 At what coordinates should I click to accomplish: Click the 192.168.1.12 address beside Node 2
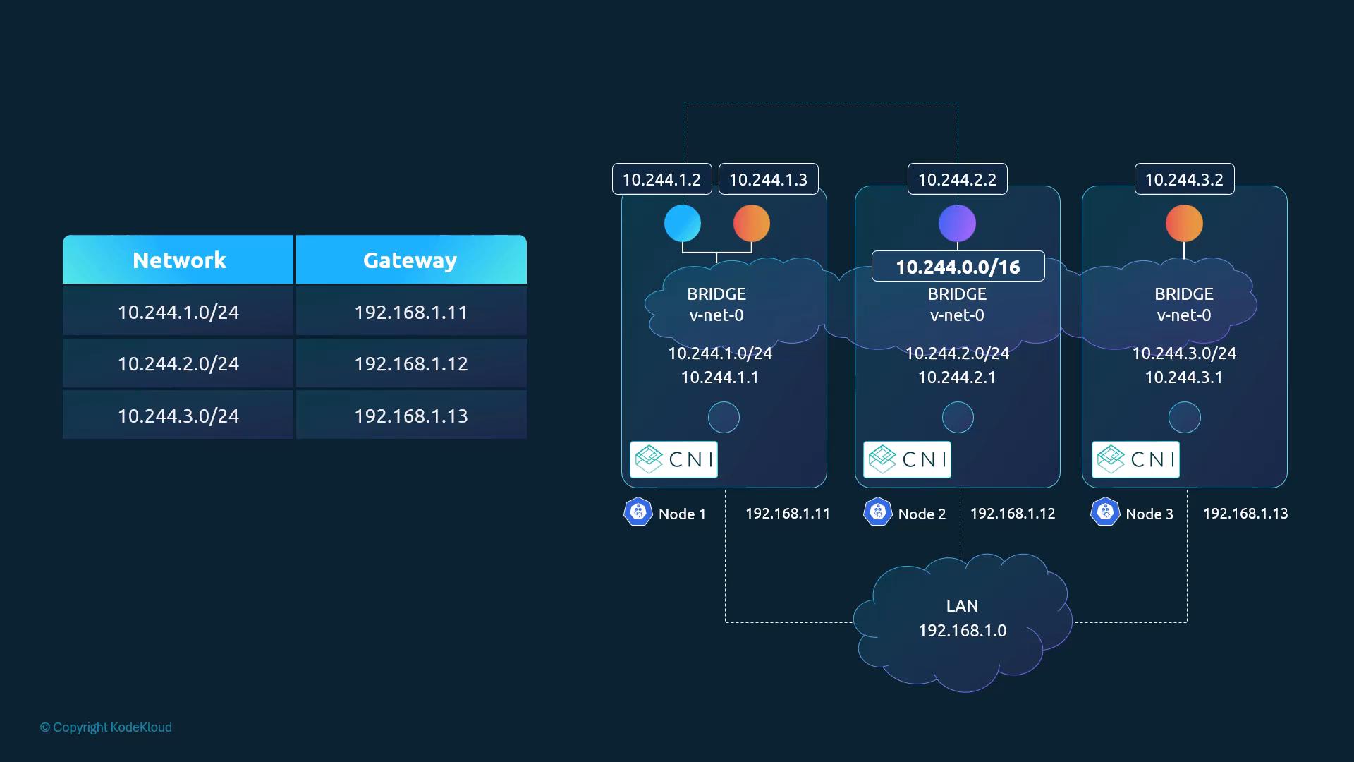pos(1013,514)
